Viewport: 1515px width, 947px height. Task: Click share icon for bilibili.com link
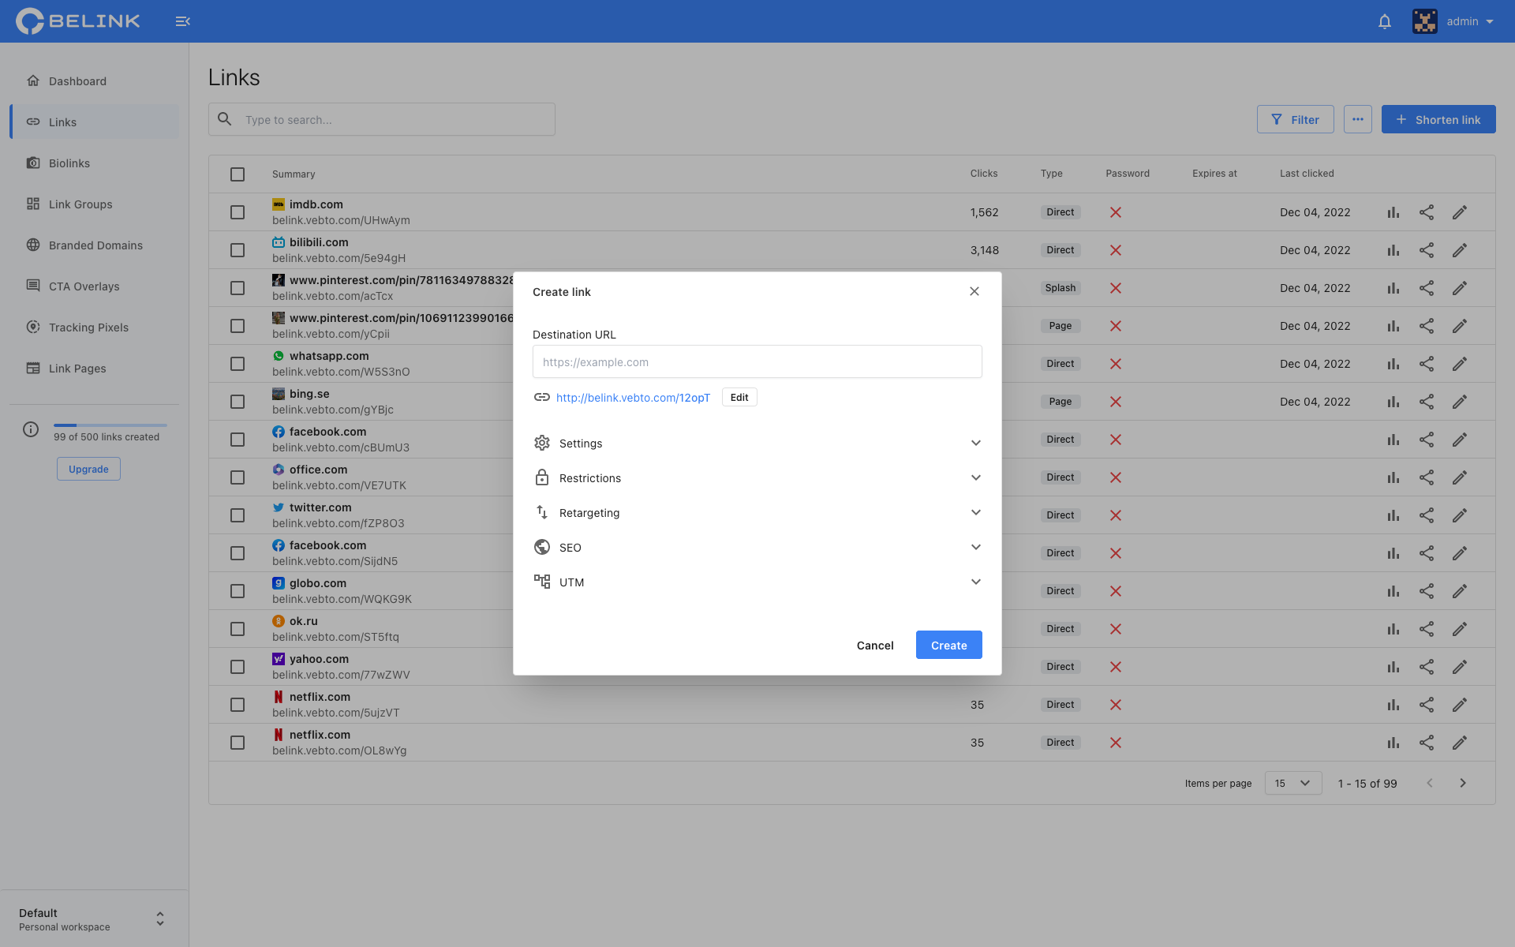click(x=1426, y=250)
